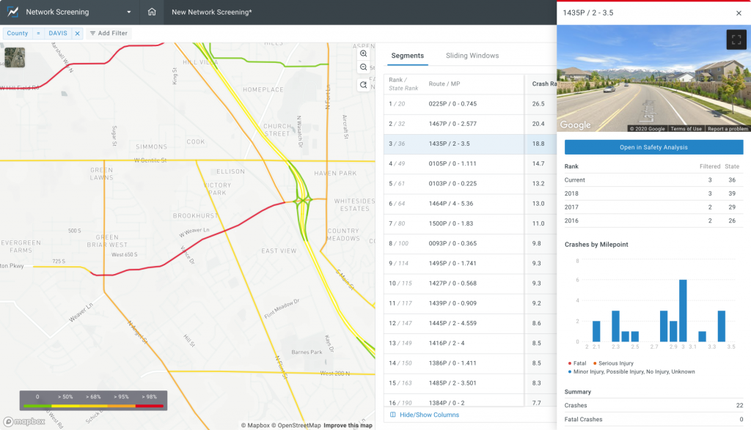Open Hide/Show Columns options
Image resolution: width=751 pixels, height=430 pixels.
425,415
